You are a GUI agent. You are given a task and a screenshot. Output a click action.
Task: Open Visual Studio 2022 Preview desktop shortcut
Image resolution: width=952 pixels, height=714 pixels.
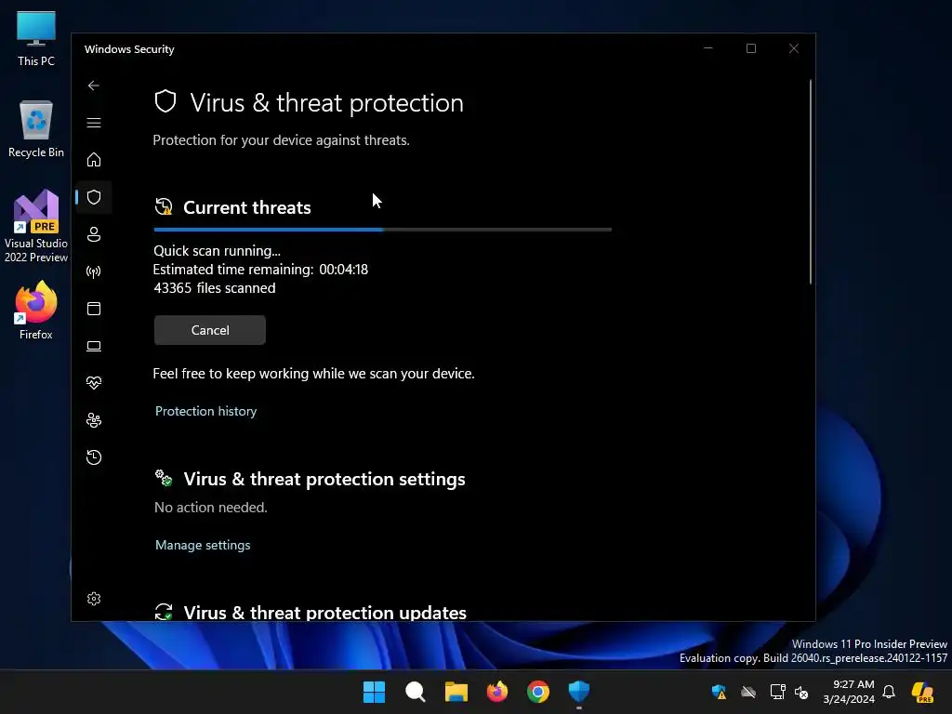tap(36, 226)
